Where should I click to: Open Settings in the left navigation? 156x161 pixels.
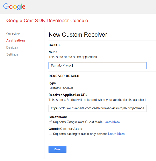pyautogui.click(x=12, y=54)
